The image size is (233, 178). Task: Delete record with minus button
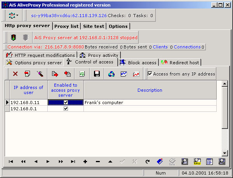tap(98, 162)
